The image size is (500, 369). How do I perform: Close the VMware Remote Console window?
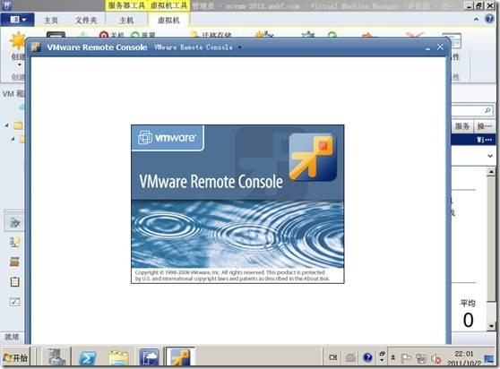pos(440,47)
